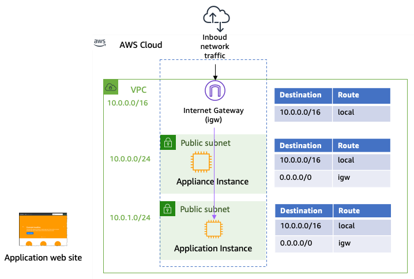
Task: Click the Destination header in the top route table
Action: coord(303,96)
